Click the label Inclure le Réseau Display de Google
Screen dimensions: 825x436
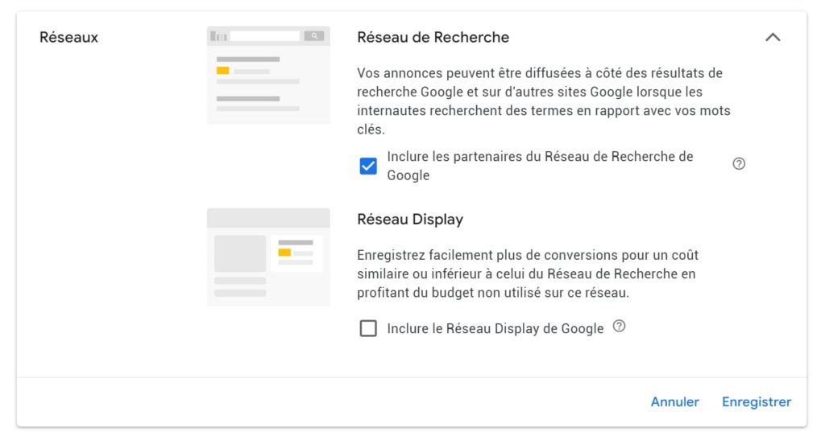495,329
